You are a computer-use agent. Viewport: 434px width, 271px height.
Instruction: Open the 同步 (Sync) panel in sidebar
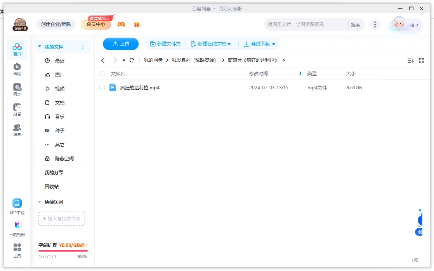(x=17, y=89)
